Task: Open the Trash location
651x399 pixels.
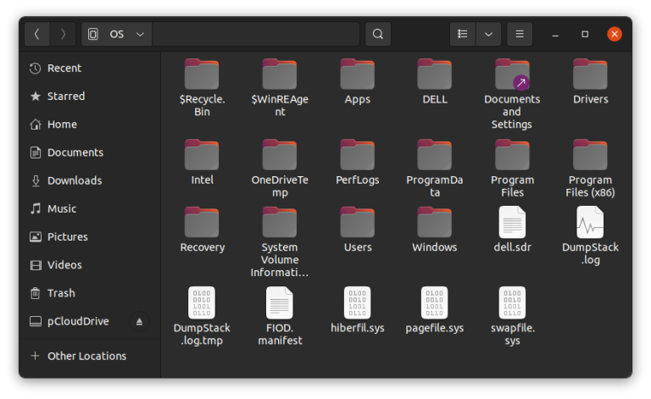Action: (61, 293)
